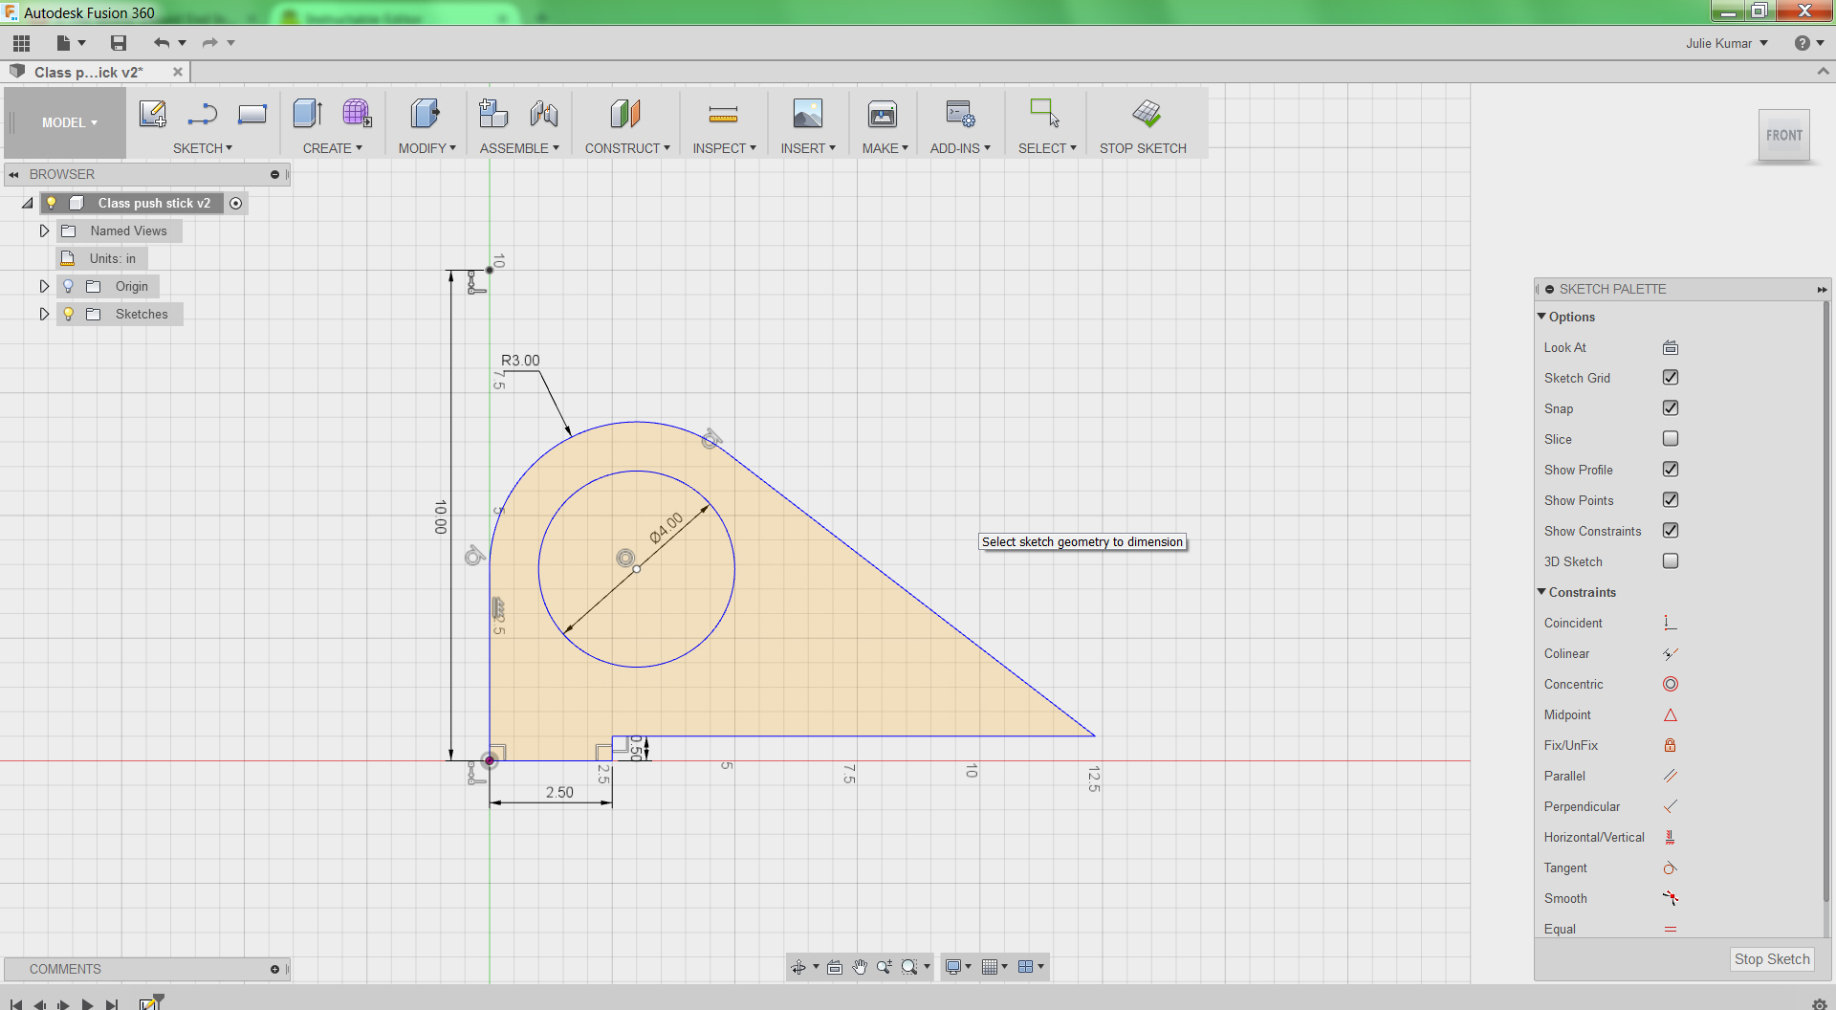Screen dimensions: 1836x1010
Task: Open the CONSTRUCT menu
Action: (x=627, y=148)
